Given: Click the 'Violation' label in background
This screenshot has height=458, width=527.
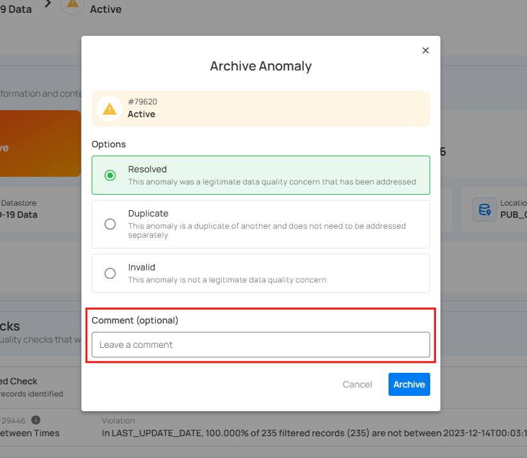Looking at the screenshot, I should [119, 421].
